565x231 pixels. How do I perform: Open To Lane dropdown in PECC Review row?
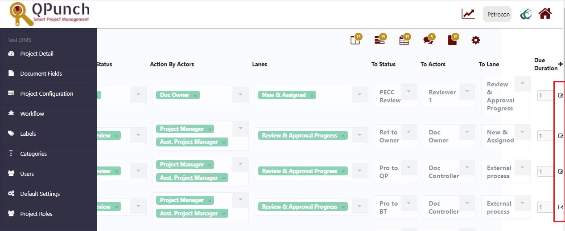(x=522, y=83)
